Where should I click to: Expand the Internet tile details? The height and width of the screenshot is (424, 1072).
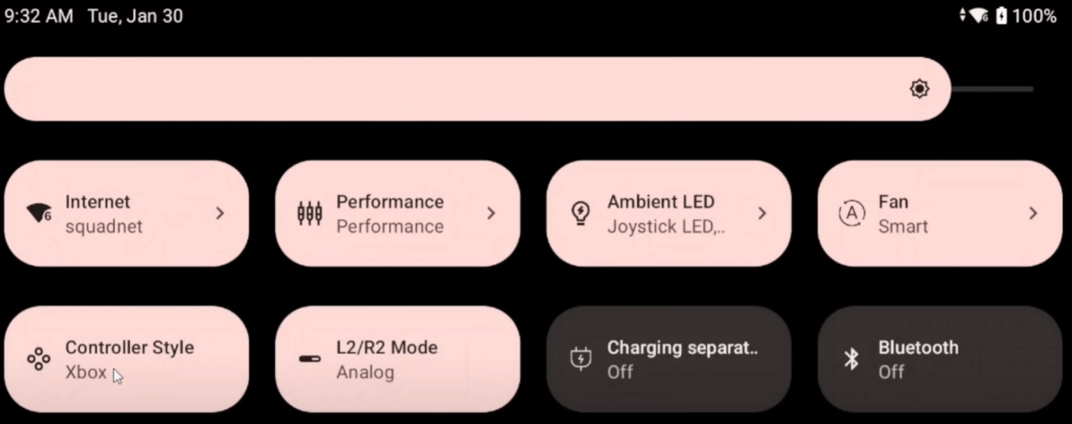(x=220, y=213)
